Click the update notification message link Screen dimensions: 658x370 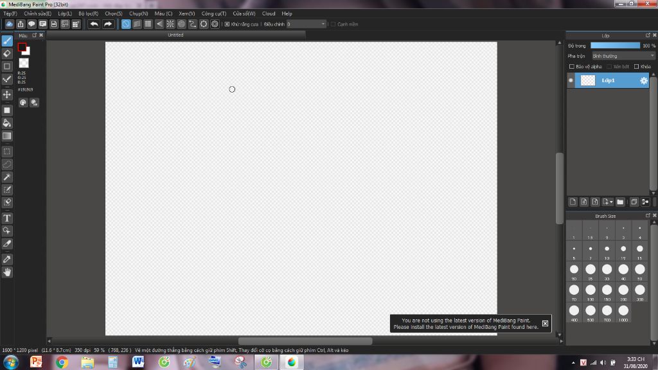click(x=466, y=324)
